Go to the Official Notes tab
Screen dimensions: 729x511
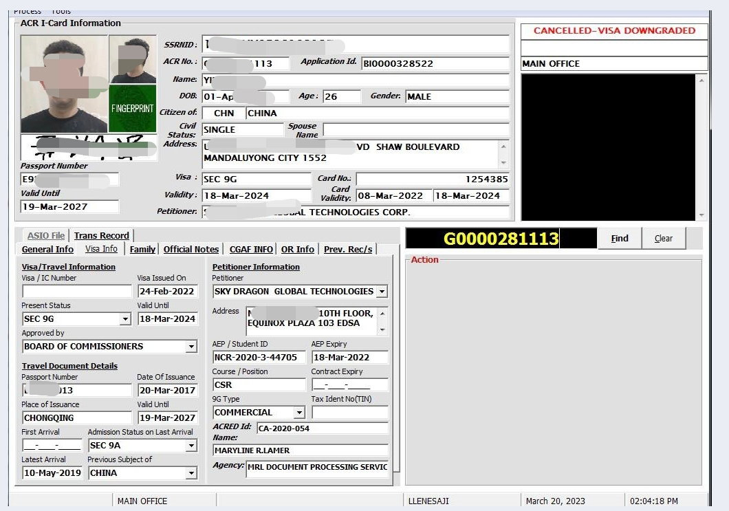(x=191, y=249)
